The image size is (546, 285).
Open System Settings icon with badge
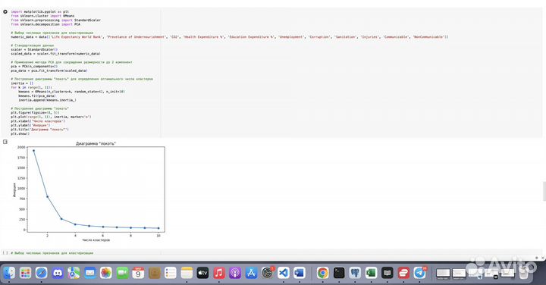tap(268, 272)
